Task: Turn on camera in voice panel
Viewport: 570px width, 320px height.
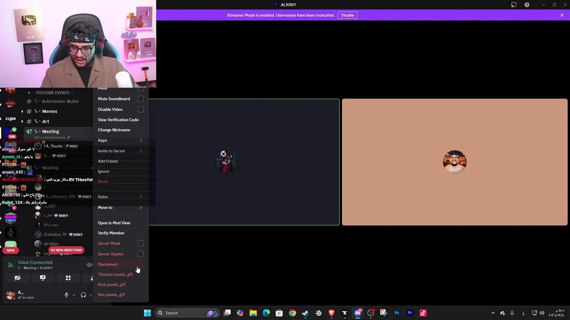Action: [x=17, y=278]
